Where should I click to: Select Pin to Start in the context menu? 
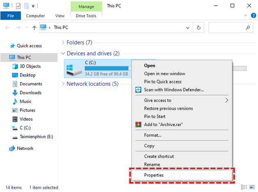tap(182, 117)
